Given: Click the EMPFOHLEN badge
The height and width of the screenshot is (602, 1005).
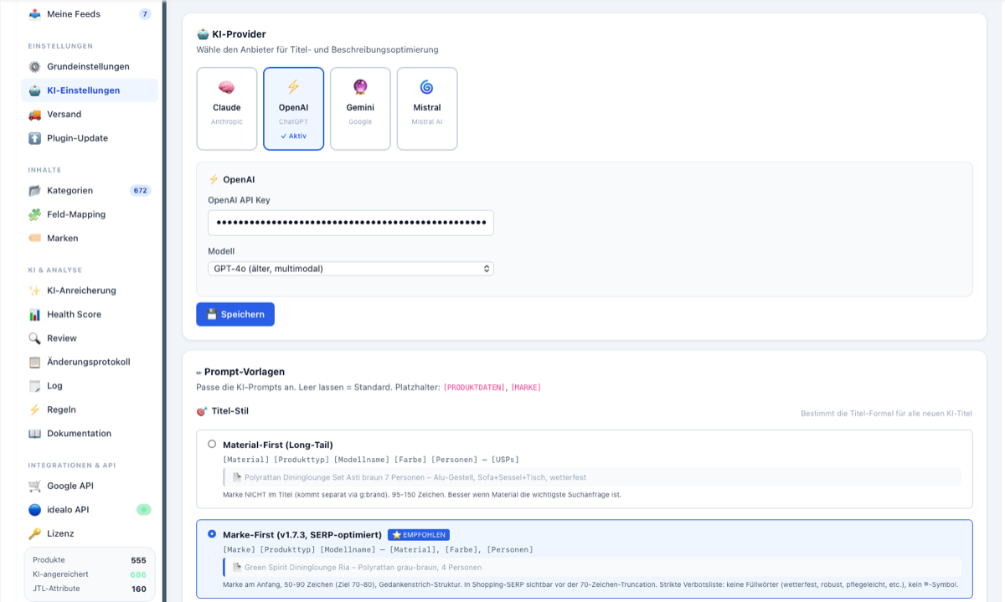Looking at the screenshot, I should coord(419,534).
